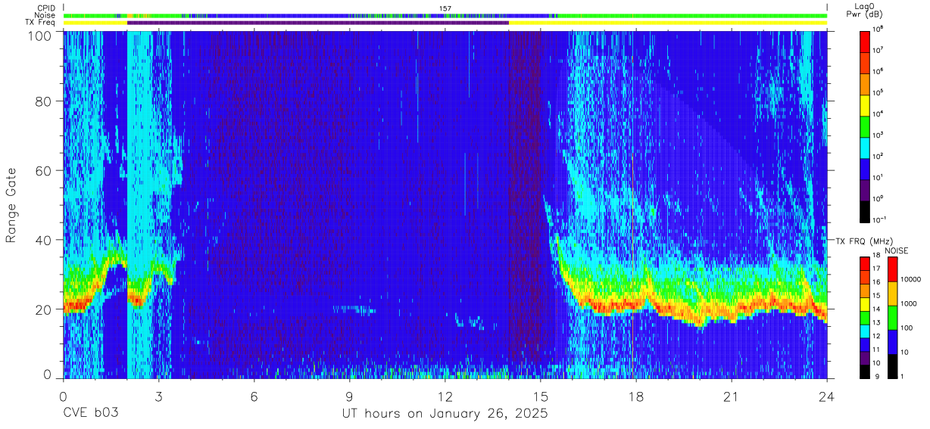Screen dimensions: 930x429
Task: Select the red top band of the NOISE color bar
Action: [x=892, y=269]
